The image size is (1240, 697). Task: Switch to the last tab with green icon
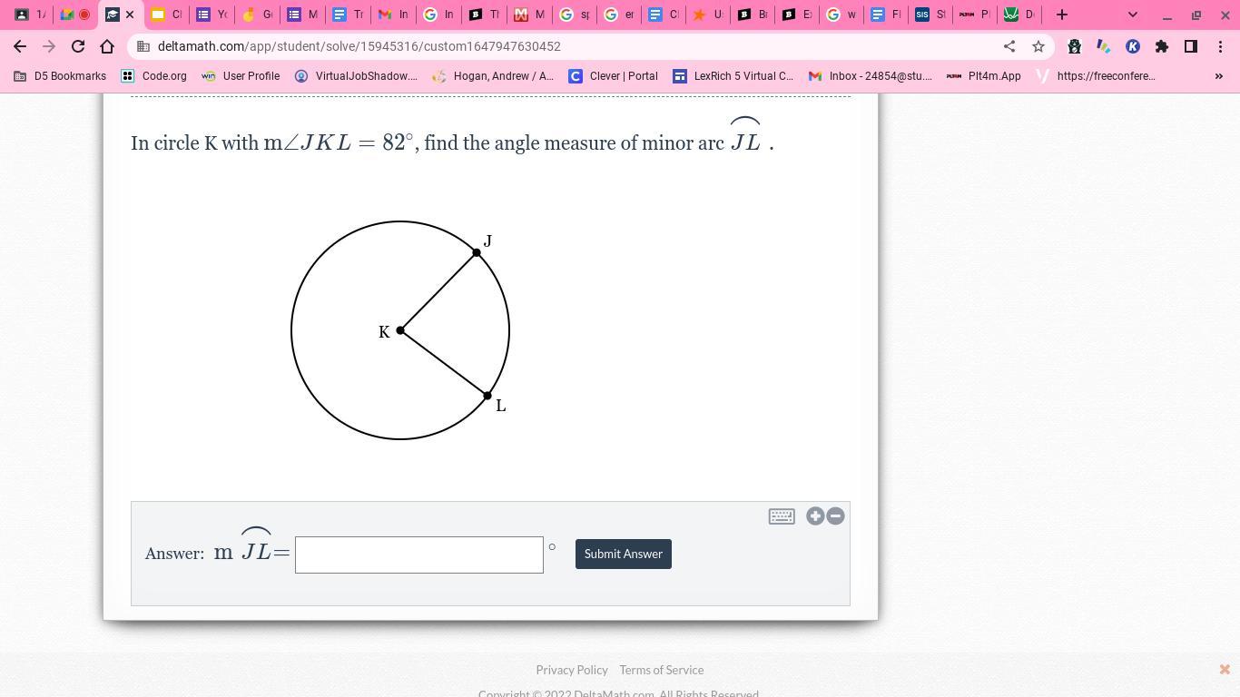coord(1019,15)
